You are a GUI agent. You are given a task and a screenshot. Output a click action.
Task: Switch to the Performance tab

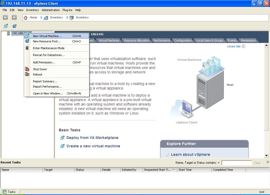(162, 41)
